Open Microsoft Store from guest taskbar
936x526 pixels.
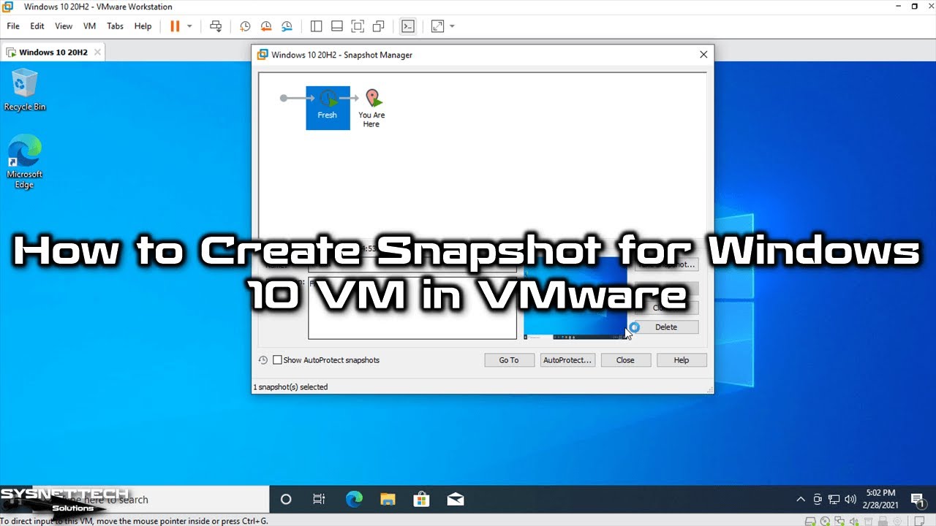point(421,500)
